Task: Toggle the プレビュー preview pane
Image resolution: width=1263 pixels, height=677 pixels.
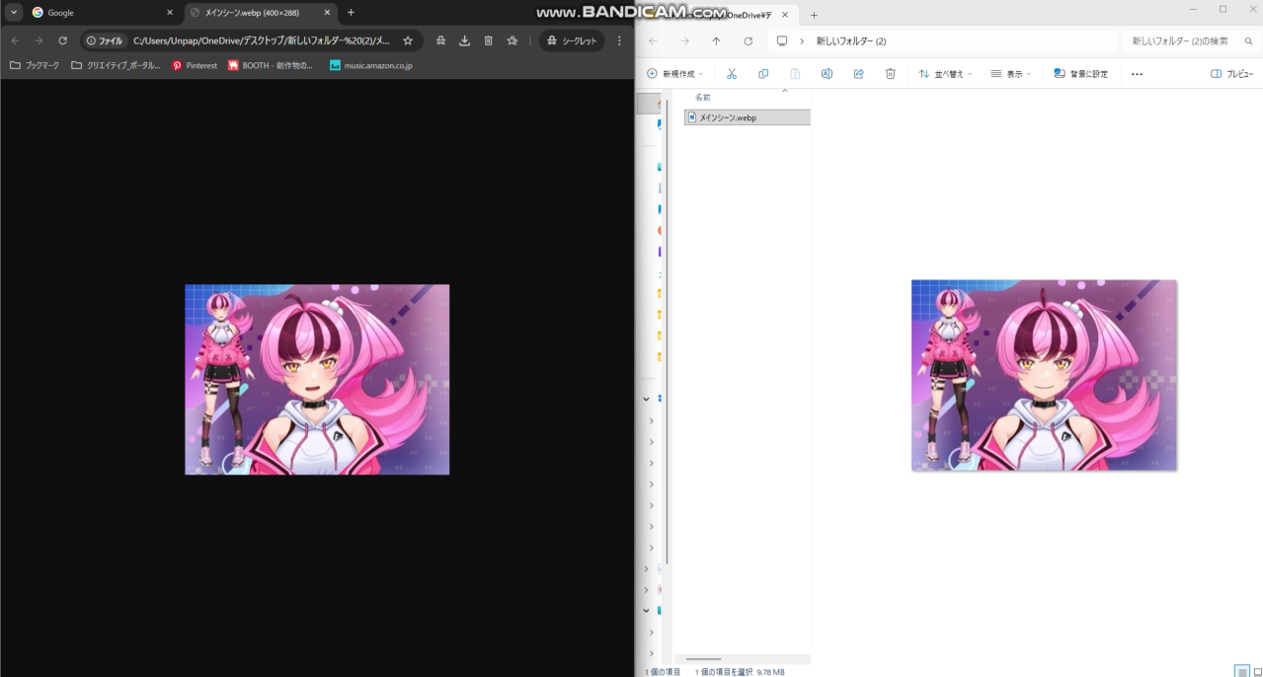Action: point(1231,74)
